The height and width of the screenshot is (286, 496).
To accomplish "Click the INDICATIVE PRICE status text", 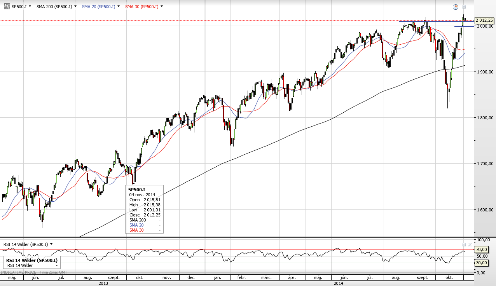I will pos(18,272).
